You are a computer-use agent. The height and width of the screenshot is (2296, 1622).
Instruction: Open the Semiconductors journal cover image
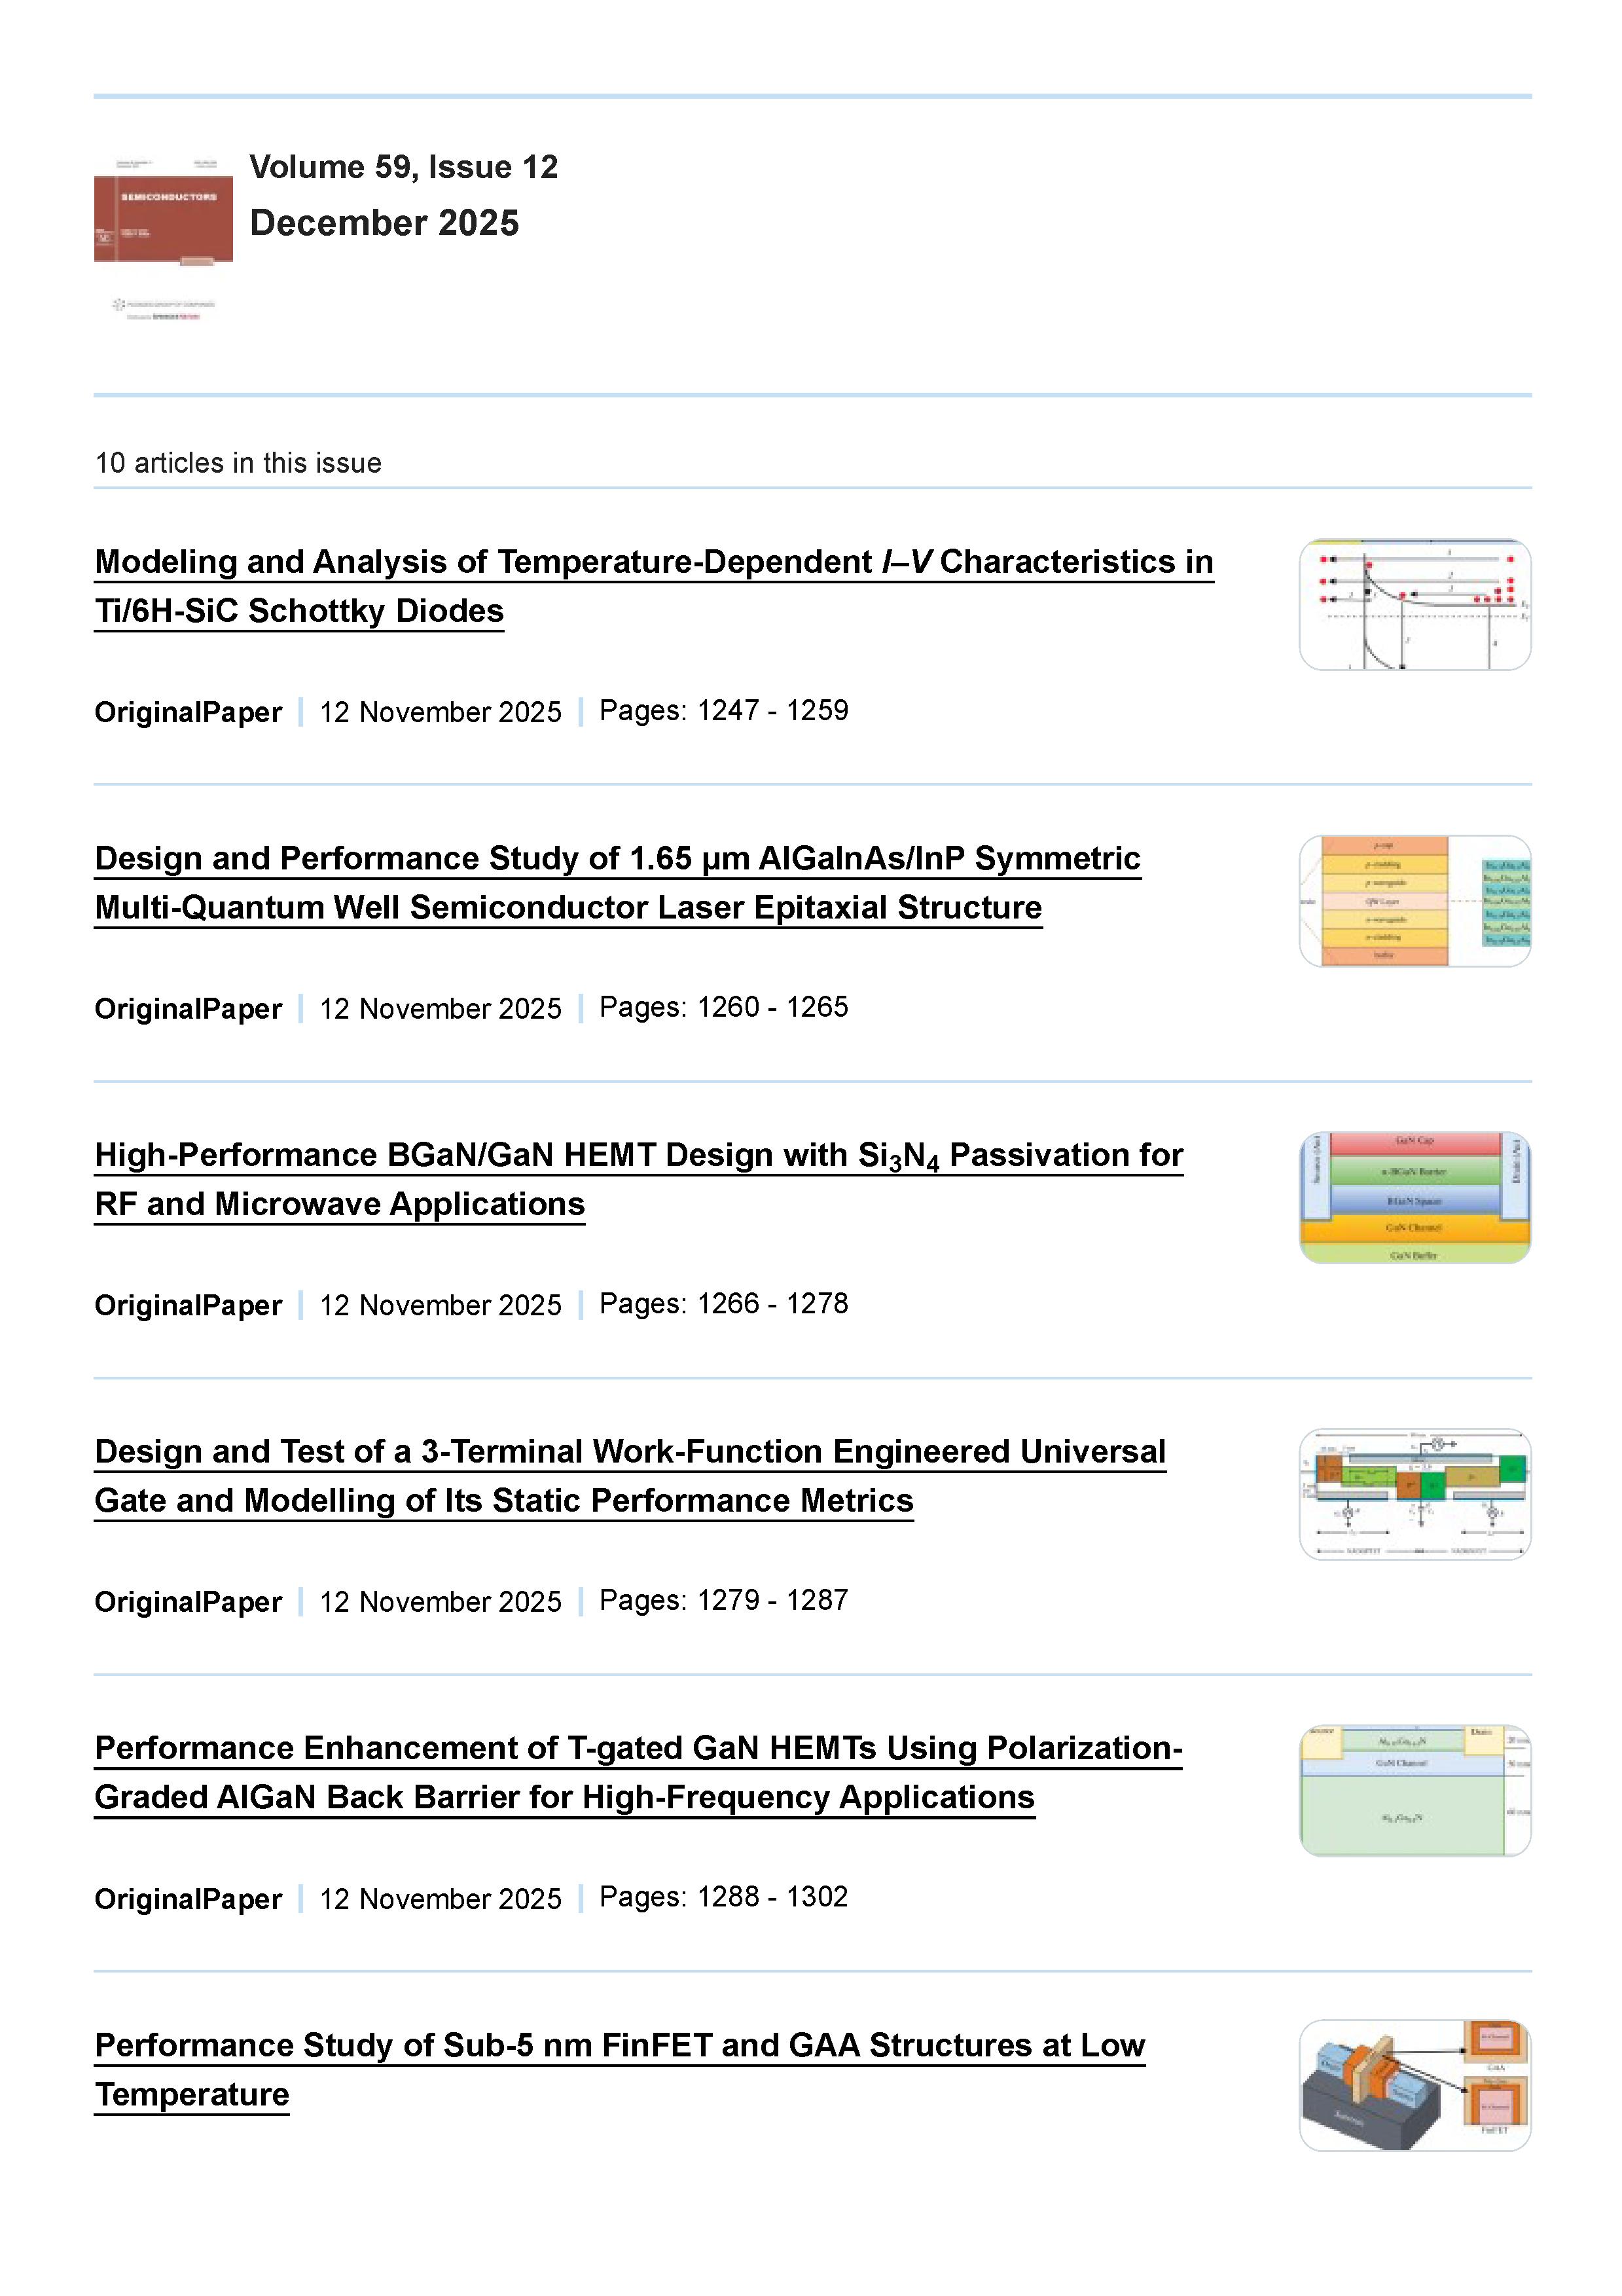click(x=163, y=210)
